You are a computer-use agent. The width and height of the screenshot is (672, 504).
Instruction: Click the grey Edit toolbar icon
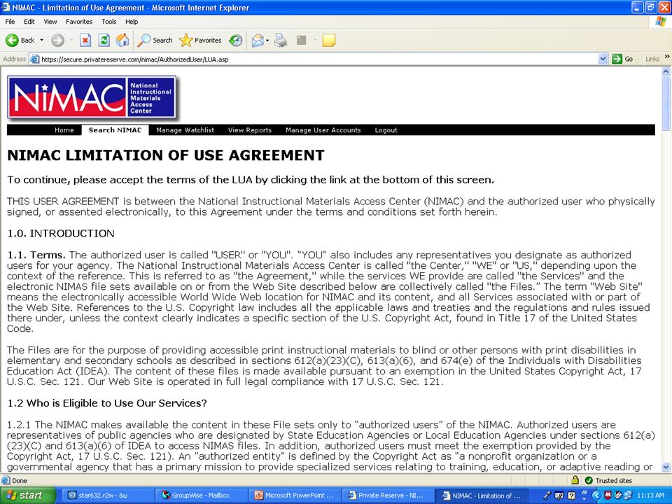point(302,41)
